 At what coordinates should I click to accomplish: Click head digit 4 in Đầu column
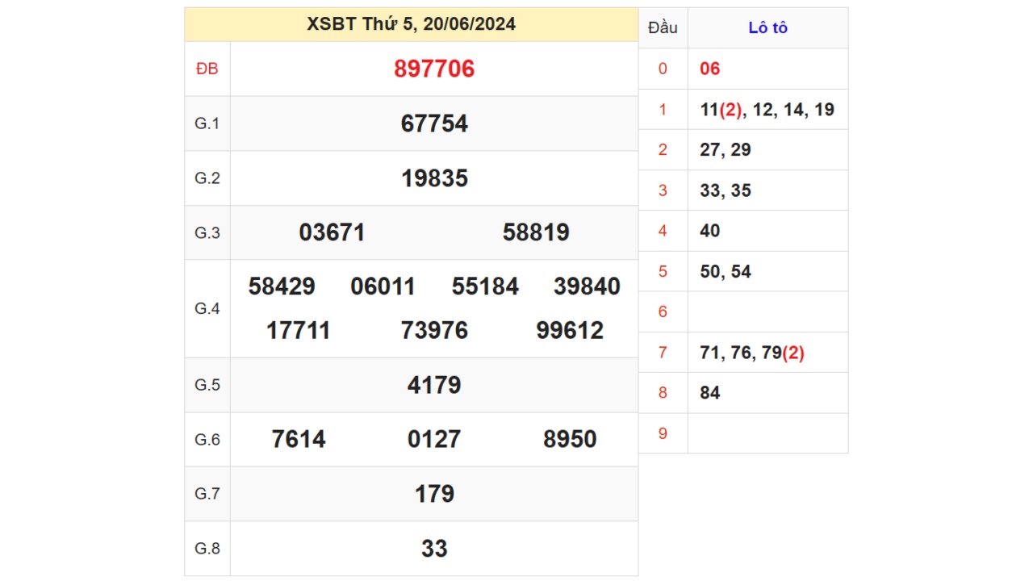(663, 231)
